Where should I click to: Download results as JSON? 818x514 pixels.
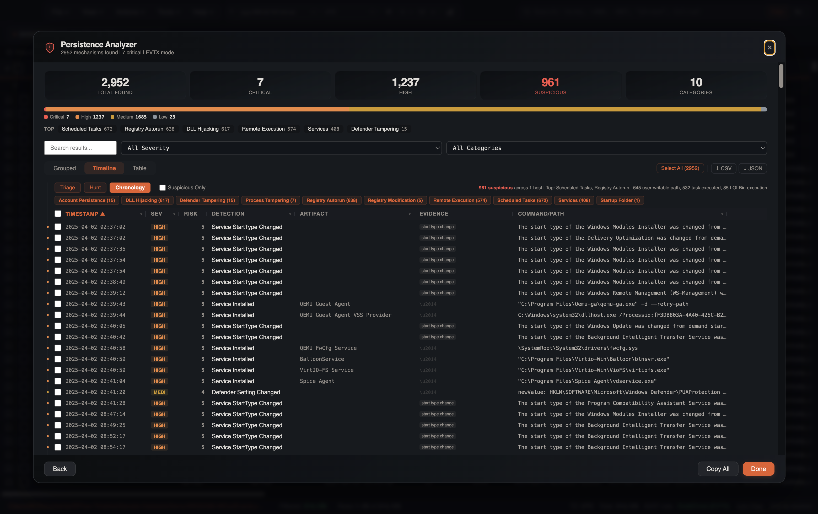pos(752,168)
